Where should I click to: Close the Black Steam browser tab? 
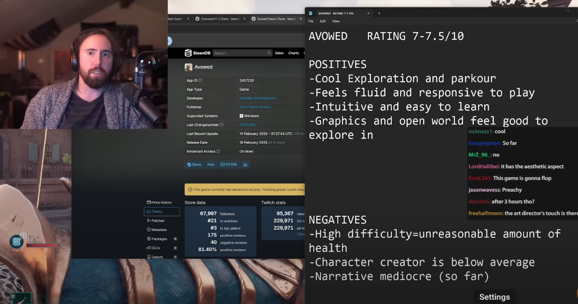click(x=188, y=19)
